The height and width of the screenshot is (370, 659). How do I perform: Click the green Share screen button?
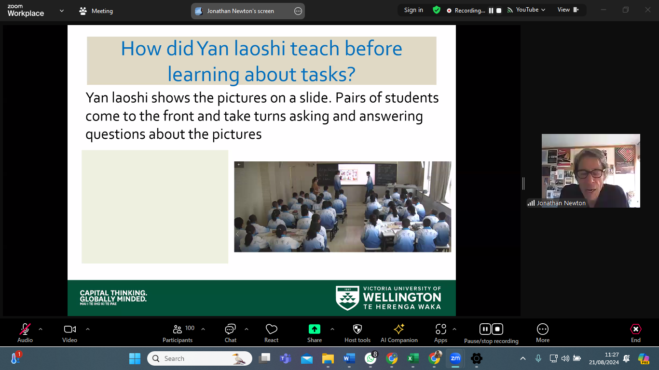314,330
